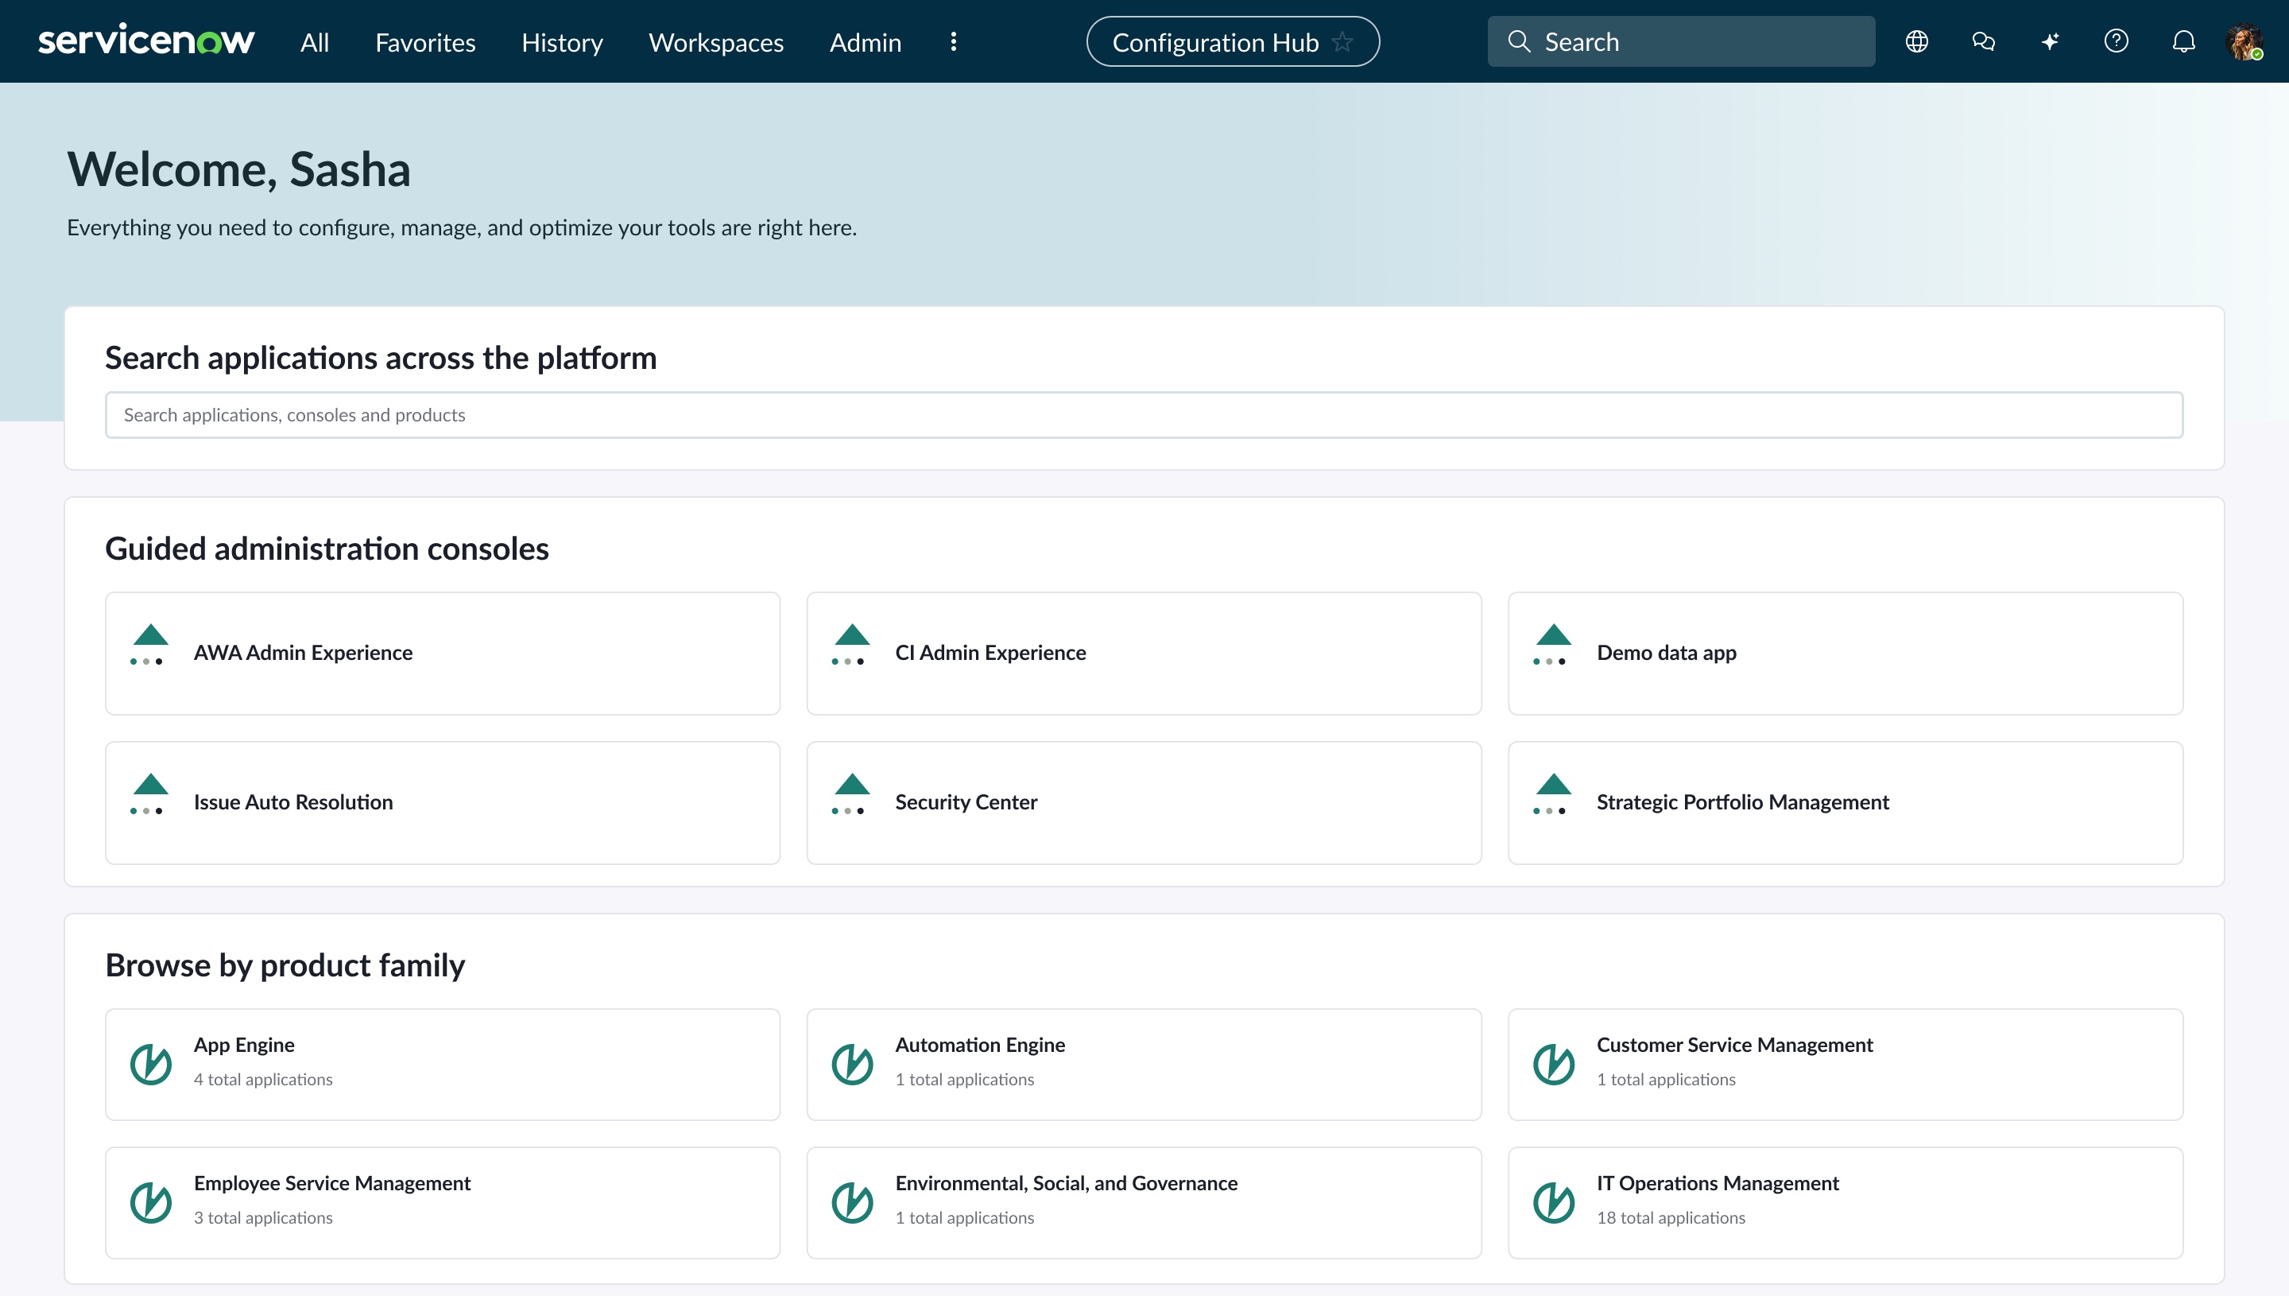Open the All menu
This screenshot has height=1296, width=2289.
315,42
